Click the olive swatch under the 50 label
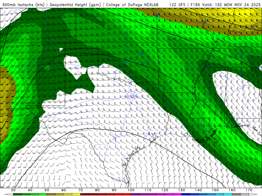Image resolution: width=262 pixels, height=196 pixels. pos(51,194)
